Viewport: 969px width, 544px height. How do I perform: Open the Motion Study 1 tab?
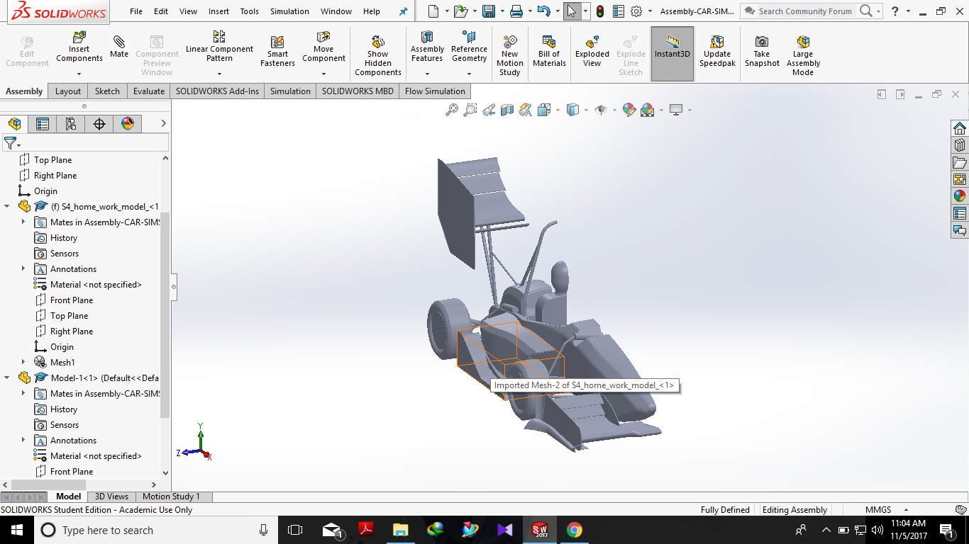171,497
